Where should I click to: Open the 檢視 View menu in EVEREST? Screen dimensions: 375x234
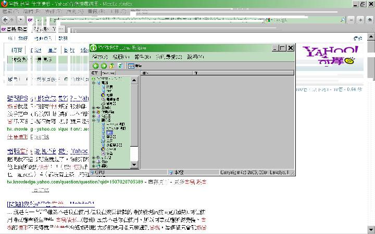(x=121, y=57)
